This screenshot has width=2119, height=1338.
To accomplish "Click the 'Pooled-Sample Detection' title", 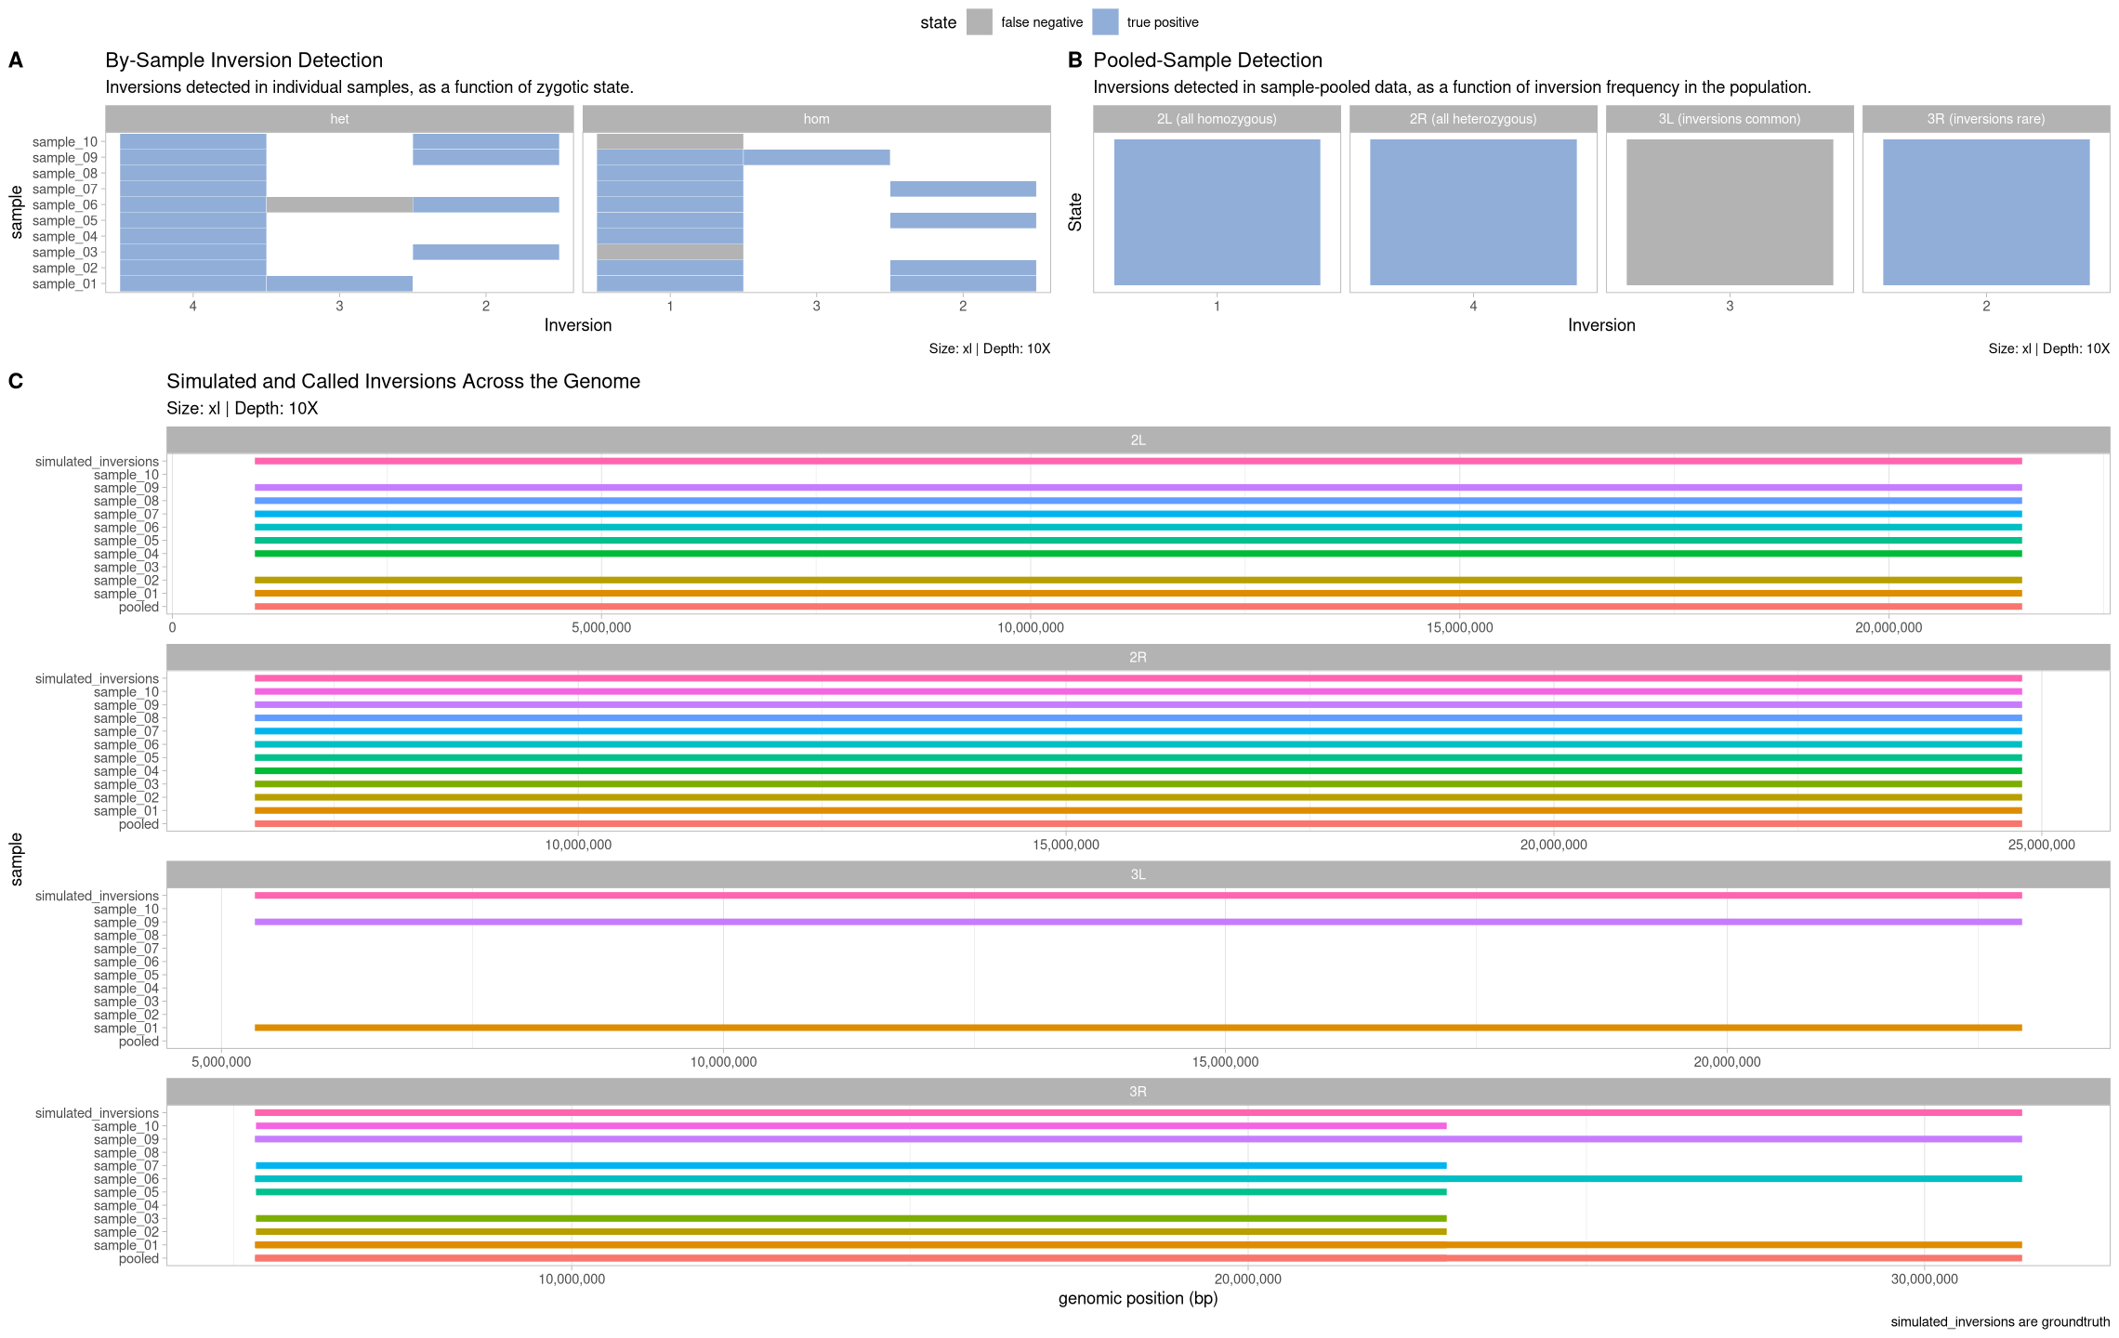I will click(x=1207, y=60).
